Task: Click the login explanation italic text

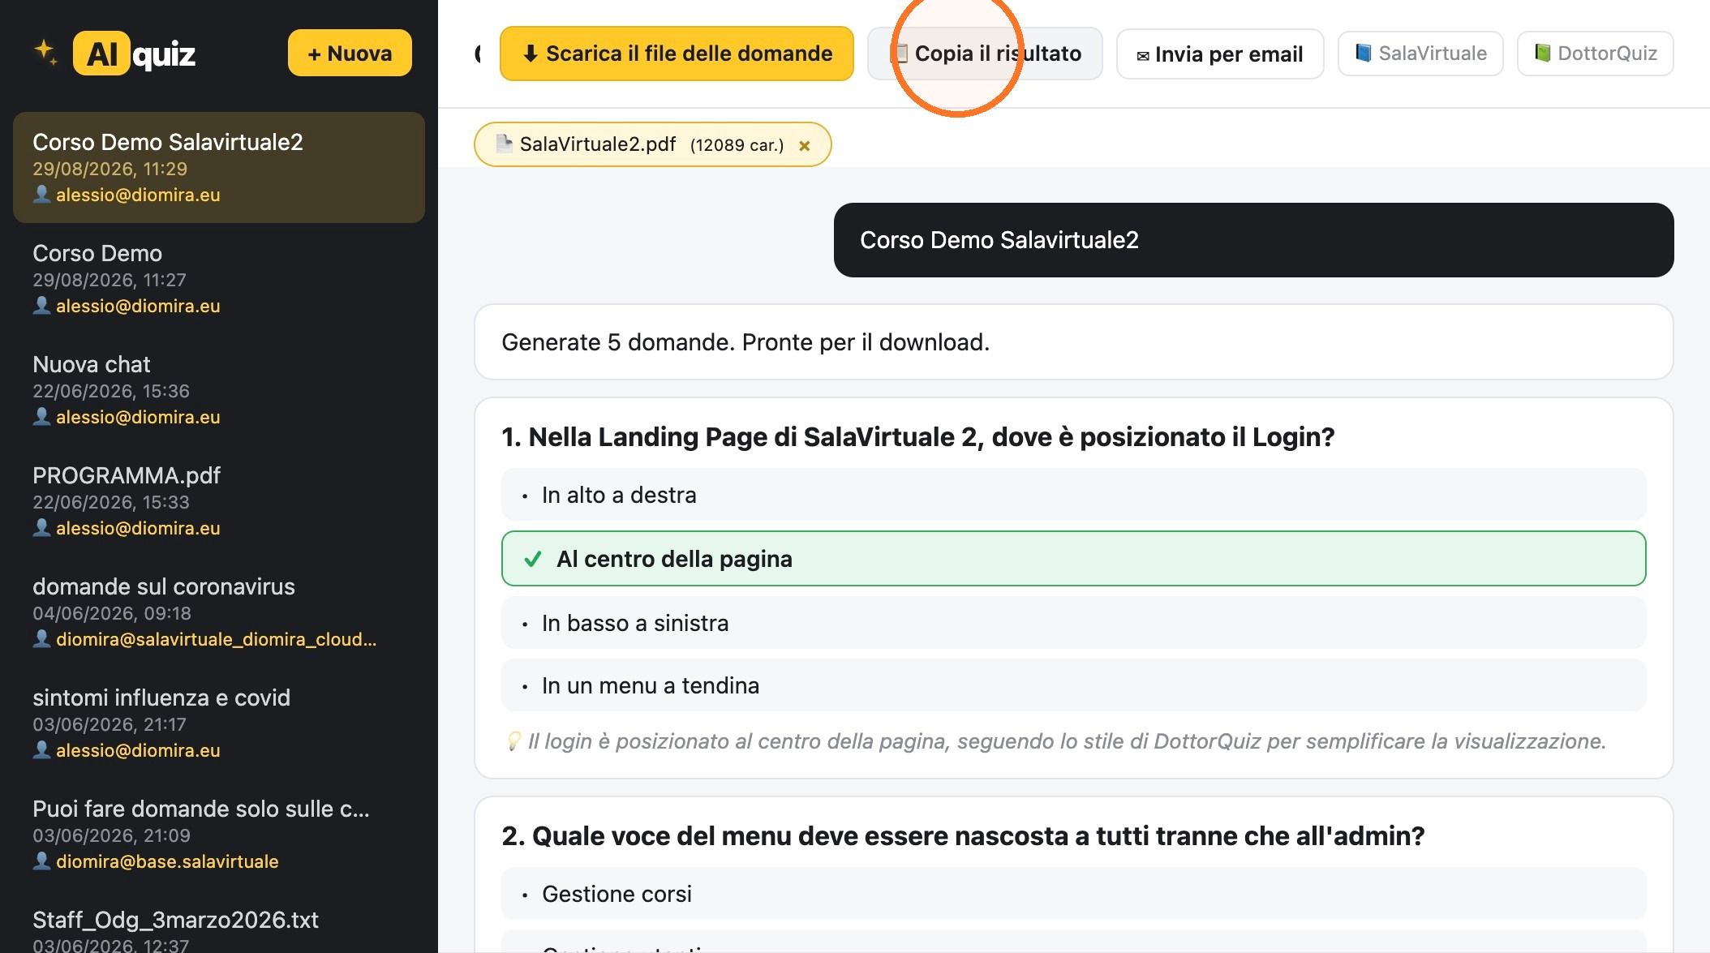Action: [x=1067, y=741]
